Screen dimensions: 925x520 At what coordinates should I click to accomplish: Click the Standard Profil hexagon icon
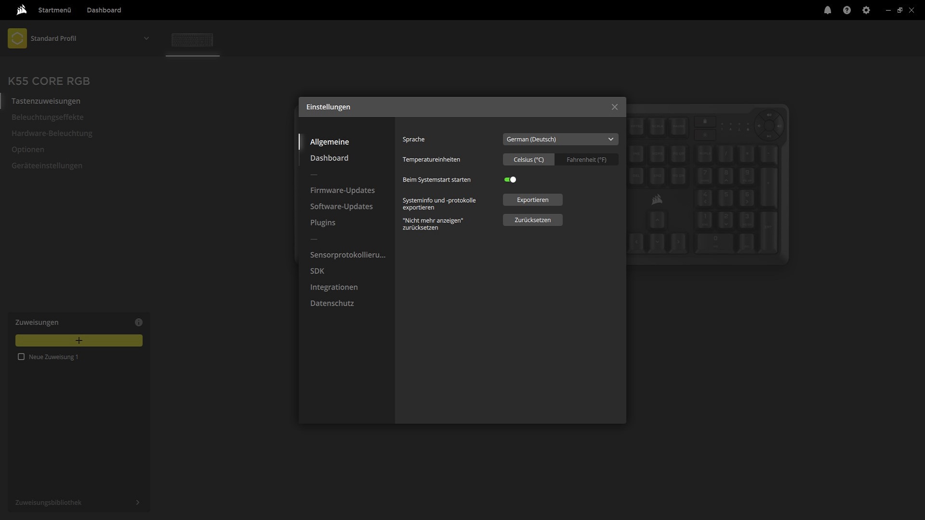[x=17, y=39]
